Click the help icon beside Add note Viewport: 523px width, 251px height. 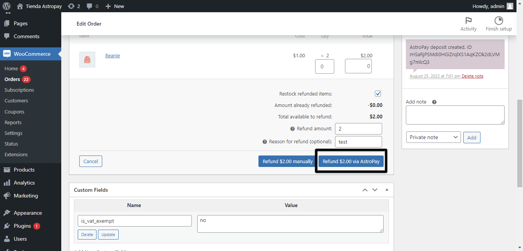click(x=434, y=102)
